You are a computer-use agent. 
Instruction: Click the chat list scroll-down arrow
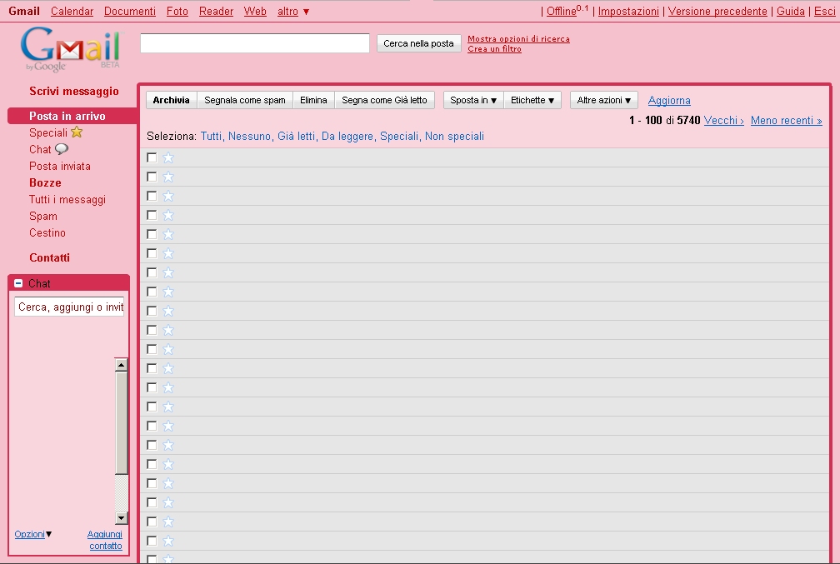point(121,518)
